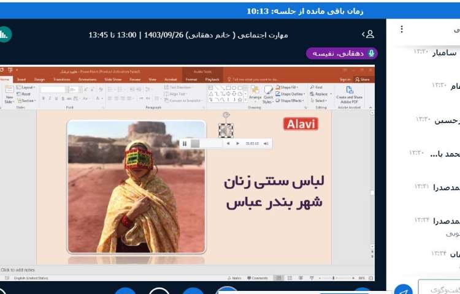This screenshot has height=294, width=460.
Task: Select the woman photo on the slide
Action: [136, 187]
